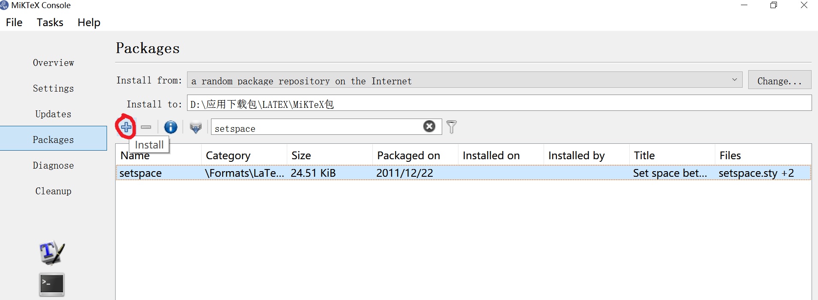This screenshot has width=818, height=300.
Task: Click the 24.51 KiB size cell
Action: pos(330,173)
